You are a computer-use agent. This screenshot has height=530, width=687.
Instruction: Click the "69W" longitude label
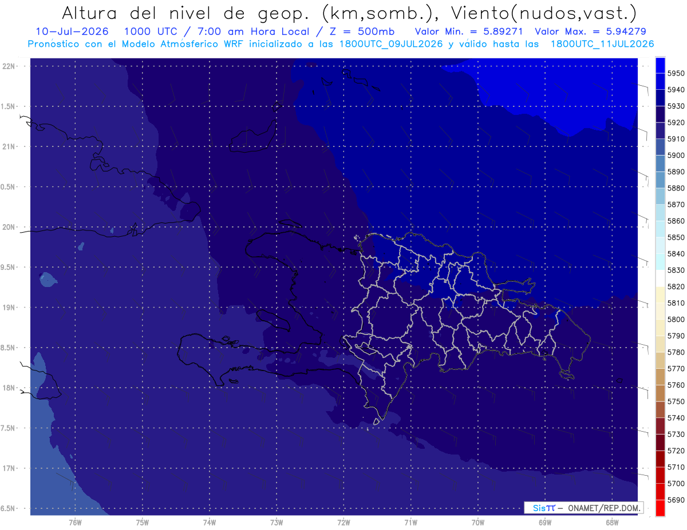[x=545, y=523]
